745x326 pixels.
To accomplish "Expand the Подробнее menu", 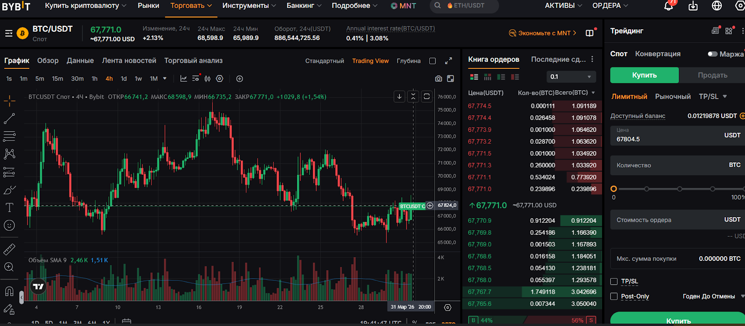I will pos(354,6).
